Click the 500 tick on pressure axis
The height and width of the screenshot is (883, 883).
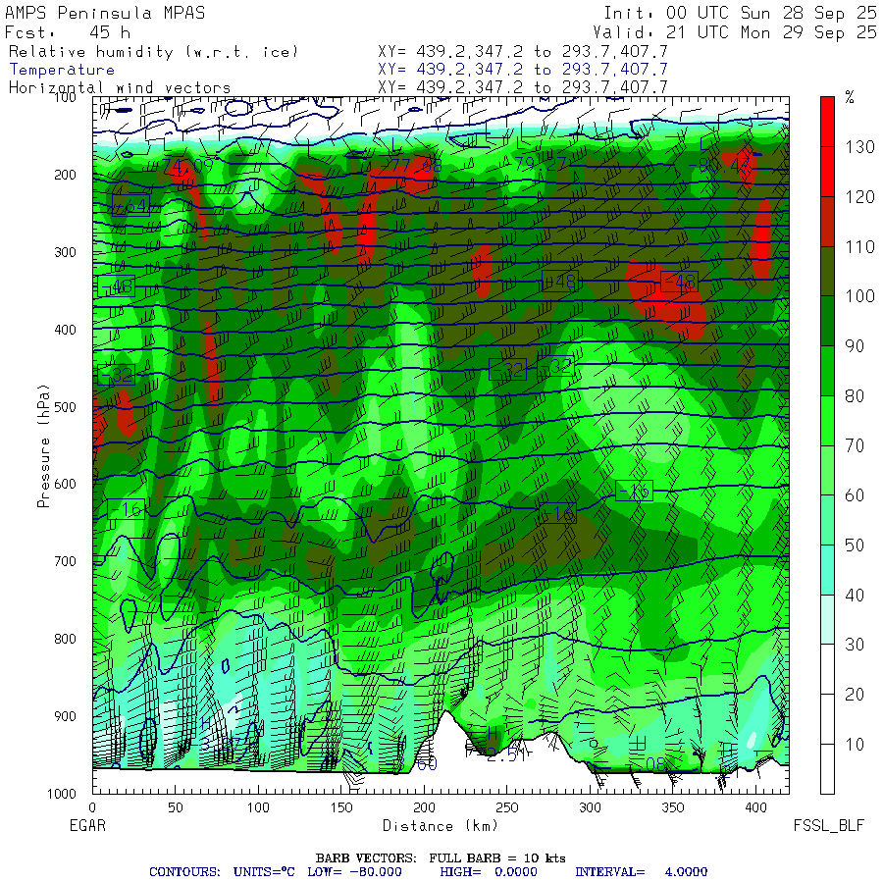[65, 406]
